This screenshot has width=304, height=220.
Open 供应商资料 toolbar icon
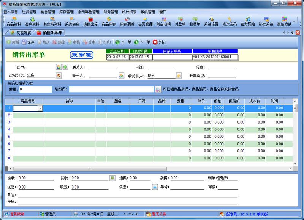coord(52,22)
